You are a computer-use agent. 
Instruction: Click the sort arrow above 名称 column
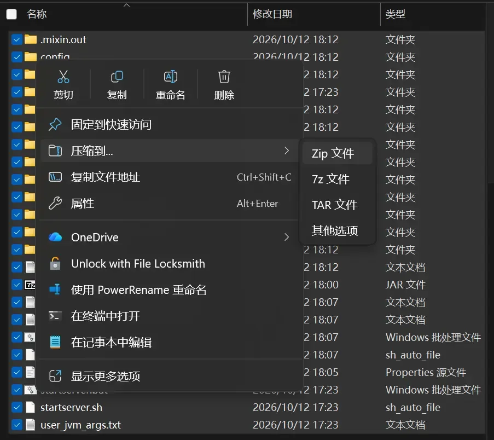[x=127, y=5]
